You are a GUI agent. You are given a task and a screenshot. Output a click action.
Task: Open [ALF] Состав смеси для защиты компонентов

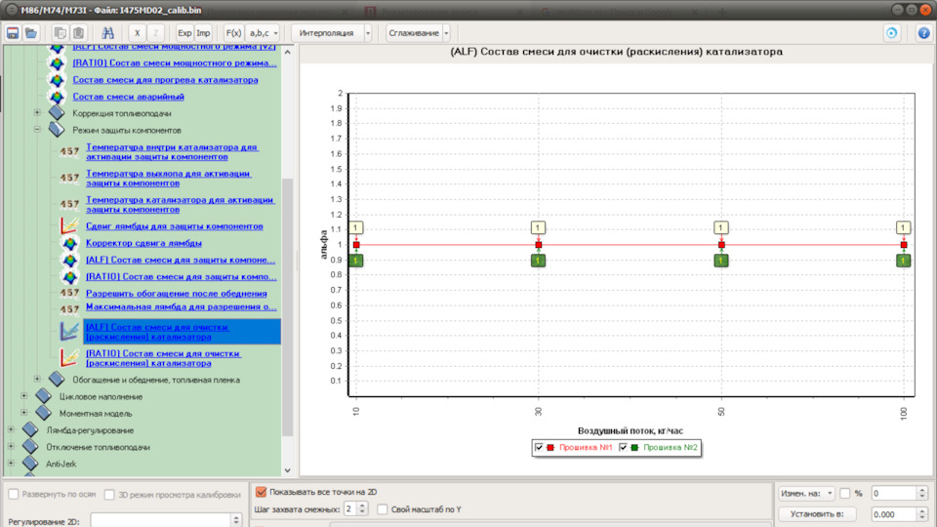pyautogui.click(x=181, y=260)
